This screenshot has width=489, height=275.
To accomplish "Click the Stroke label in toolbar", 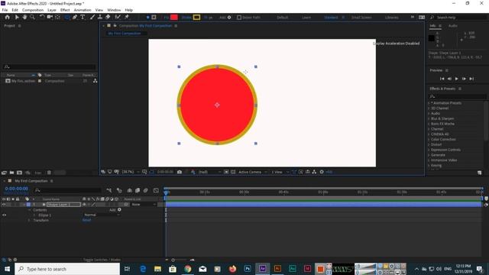I will pos(186,18).
